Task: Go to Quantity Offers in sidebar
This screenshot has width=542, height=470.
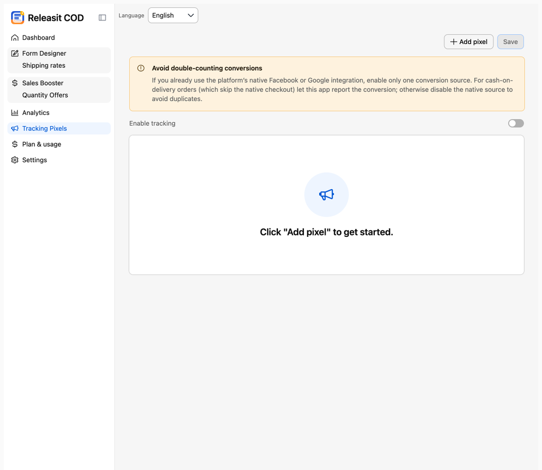Action: [45, 95]
